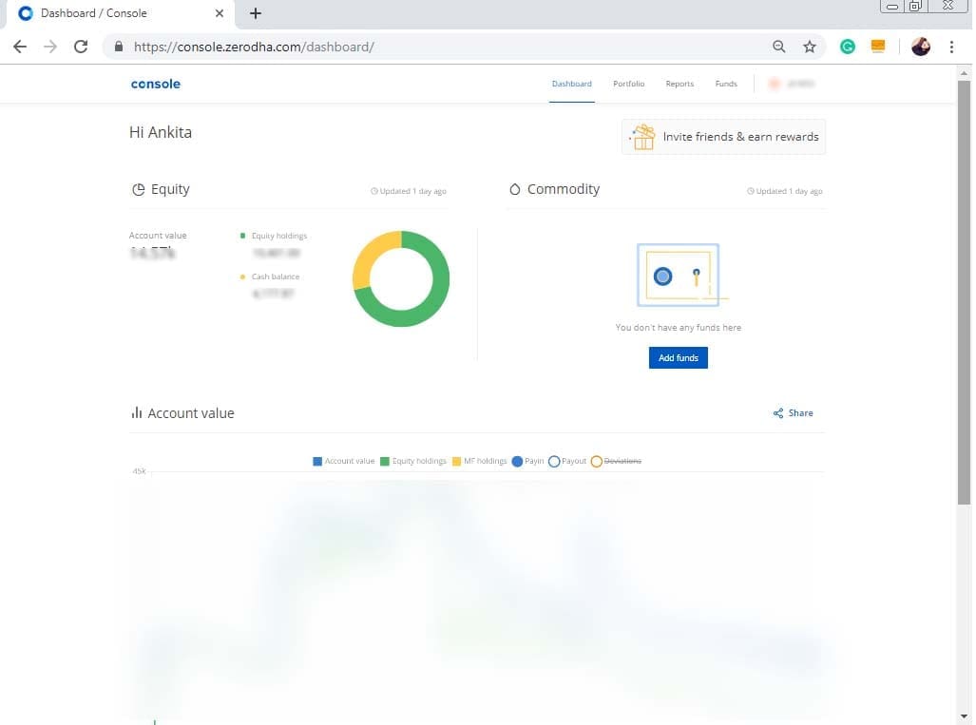The image size is (976, 725).
Task: Click the browser forward arrow
Action: (x=50, y=47)
